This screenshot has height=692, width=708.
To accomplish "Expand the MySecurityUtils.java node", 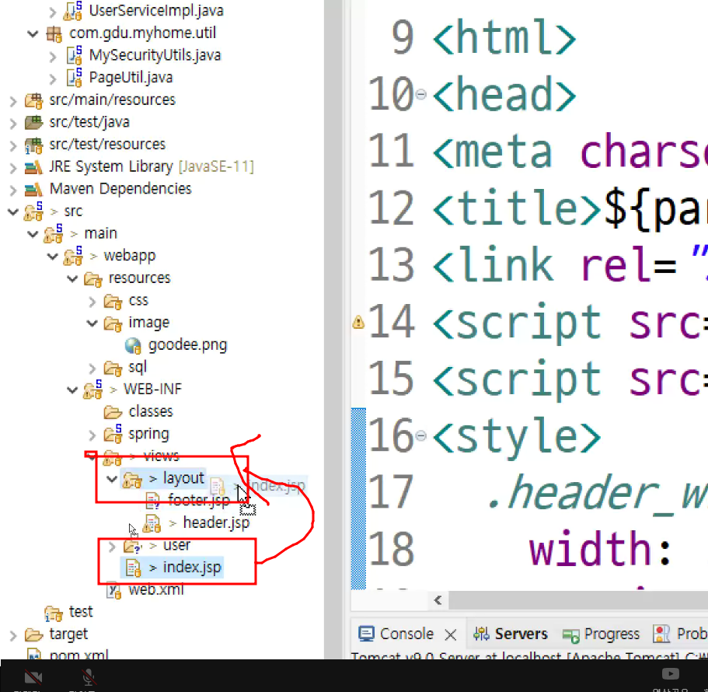I will click(x=53, y=57).
